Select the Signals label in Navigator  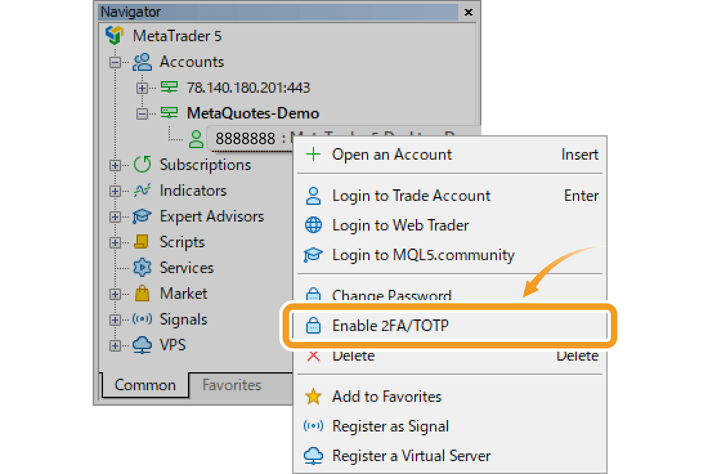[184, 319]
